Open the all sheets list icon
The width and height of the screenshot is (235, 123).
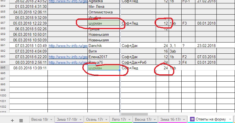[21, 120]
